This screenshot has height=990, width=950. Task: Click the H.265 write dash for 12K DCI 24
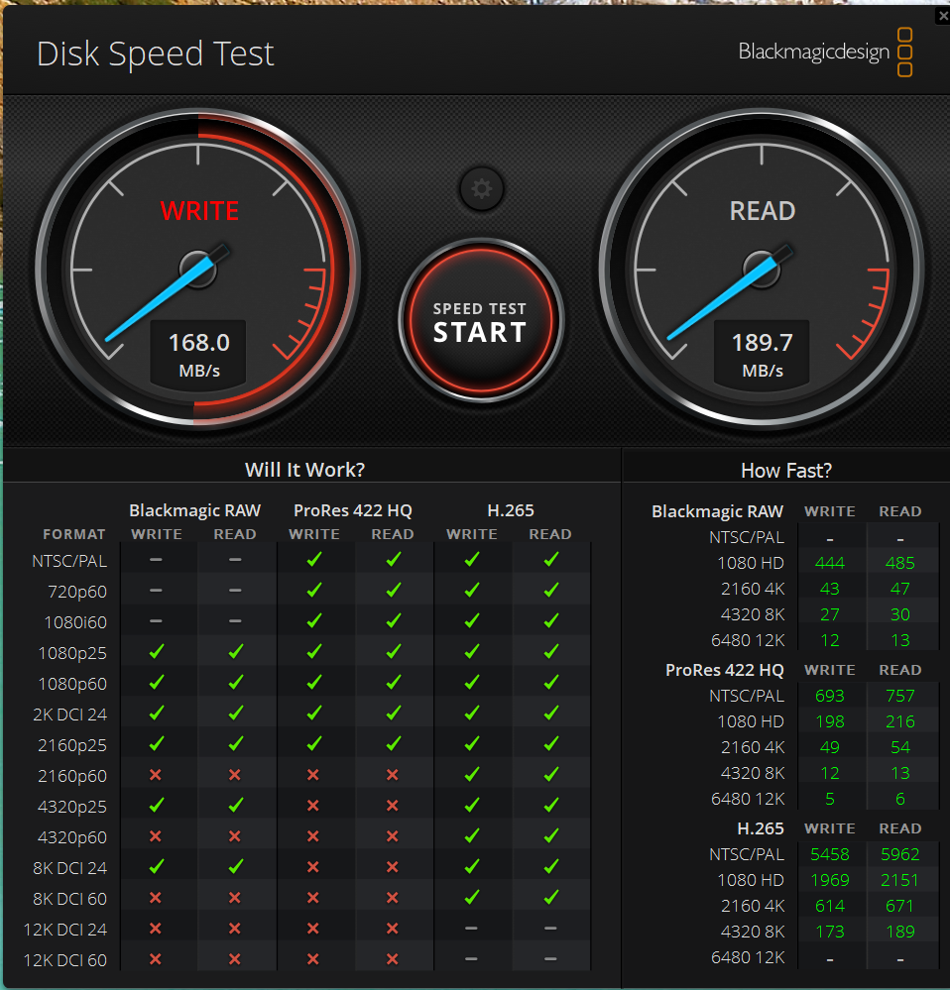471,929
